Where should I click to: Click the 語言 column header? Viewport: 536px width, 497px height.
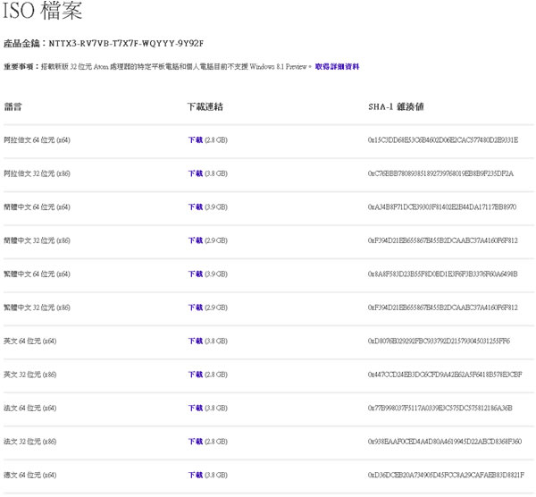click(13, 107)
